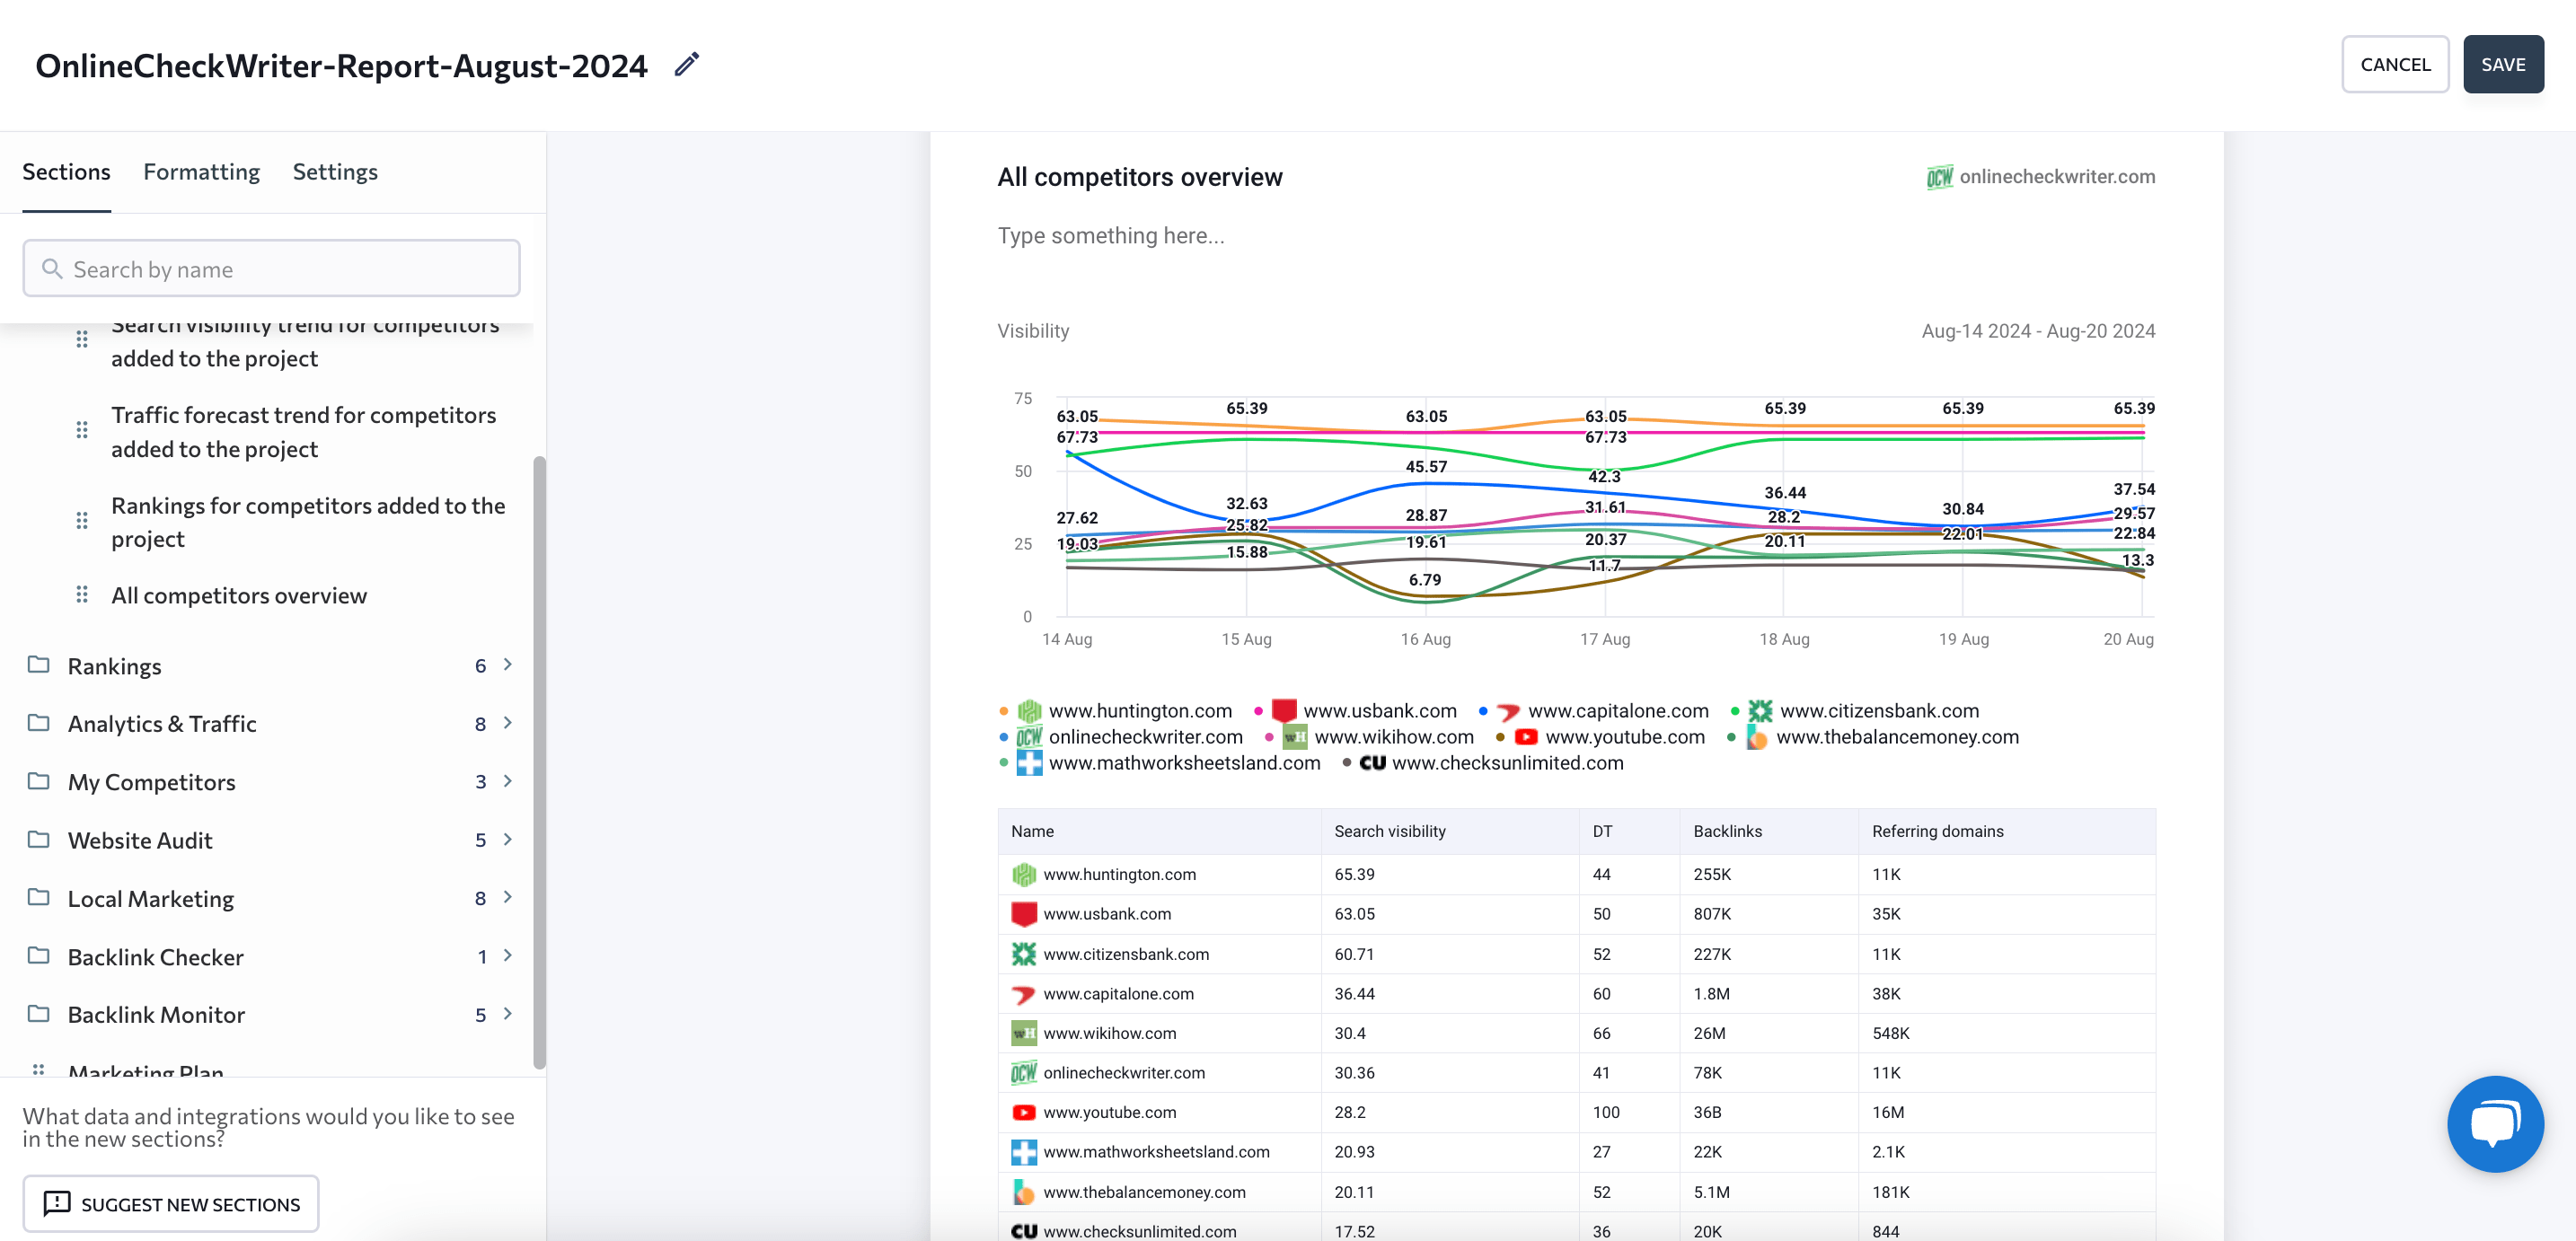Expand the Analytics & Traffic chevron

pos(508,723)
